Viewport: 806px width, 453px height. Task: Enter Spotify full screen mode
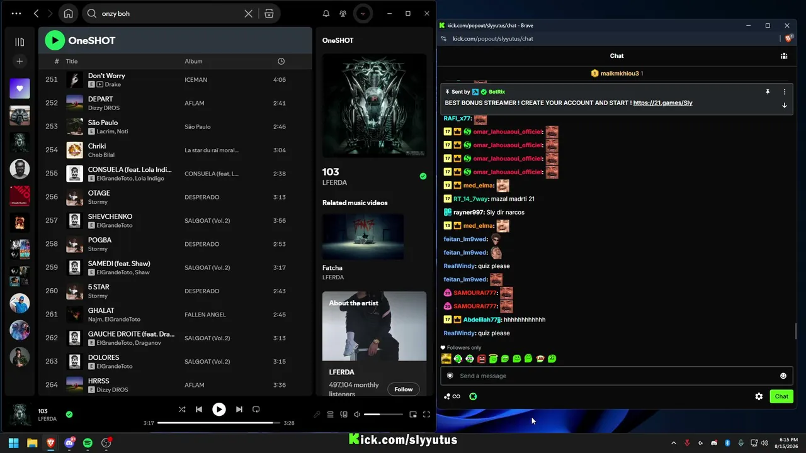[x=426, y=415]
